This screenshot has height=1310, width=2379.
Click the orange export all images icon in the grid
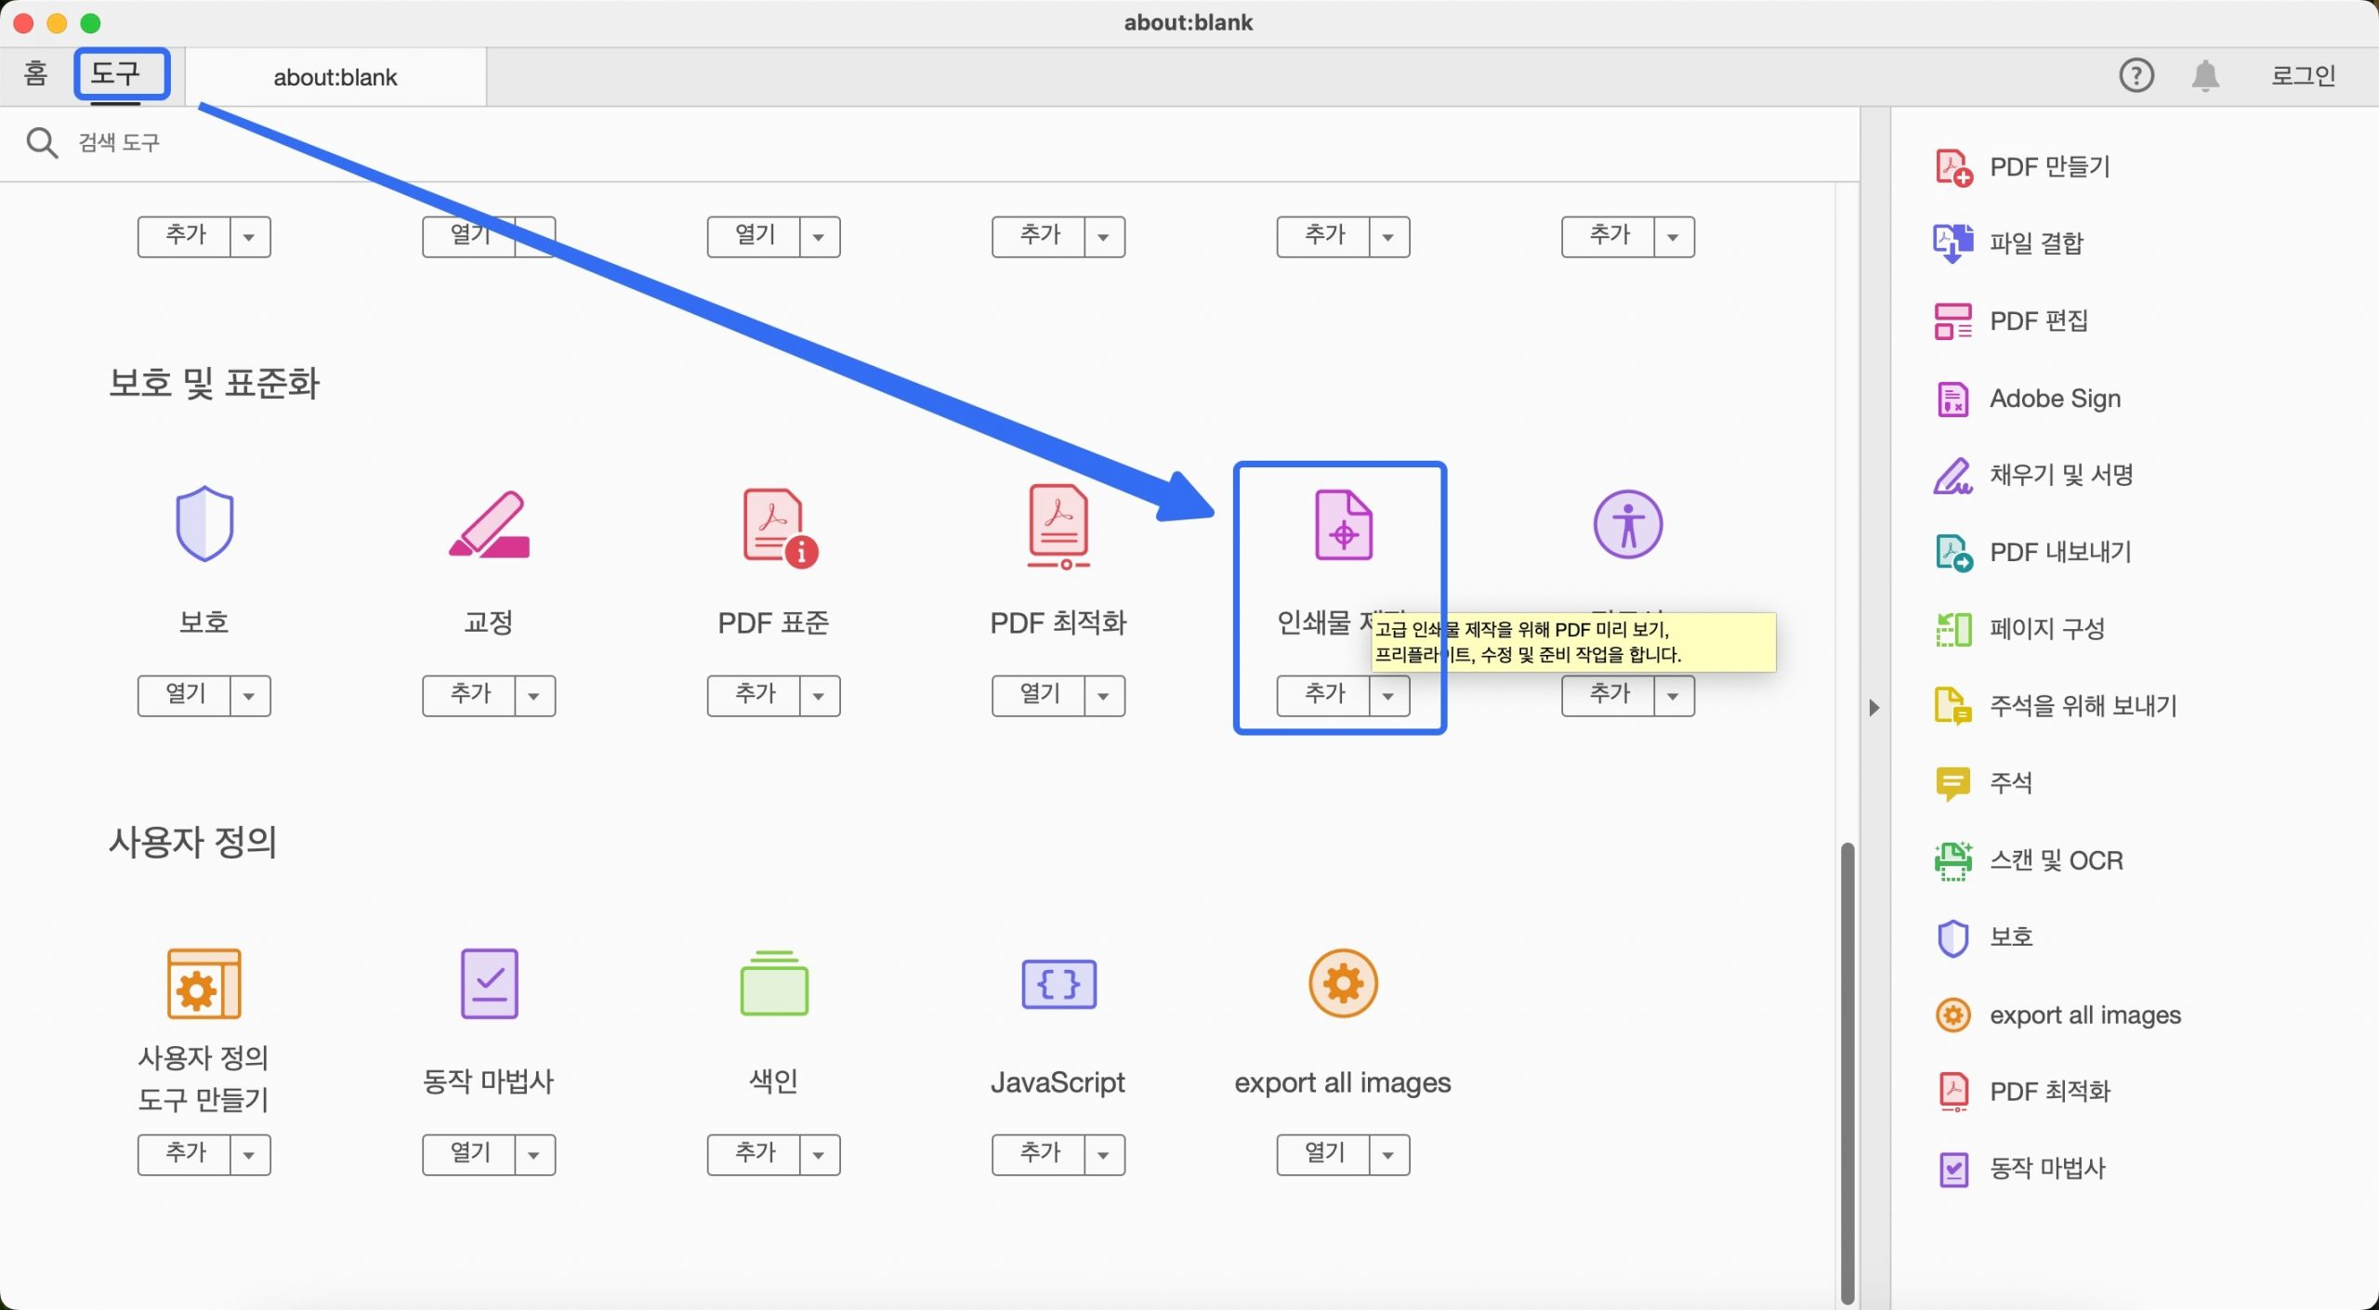1343,983
